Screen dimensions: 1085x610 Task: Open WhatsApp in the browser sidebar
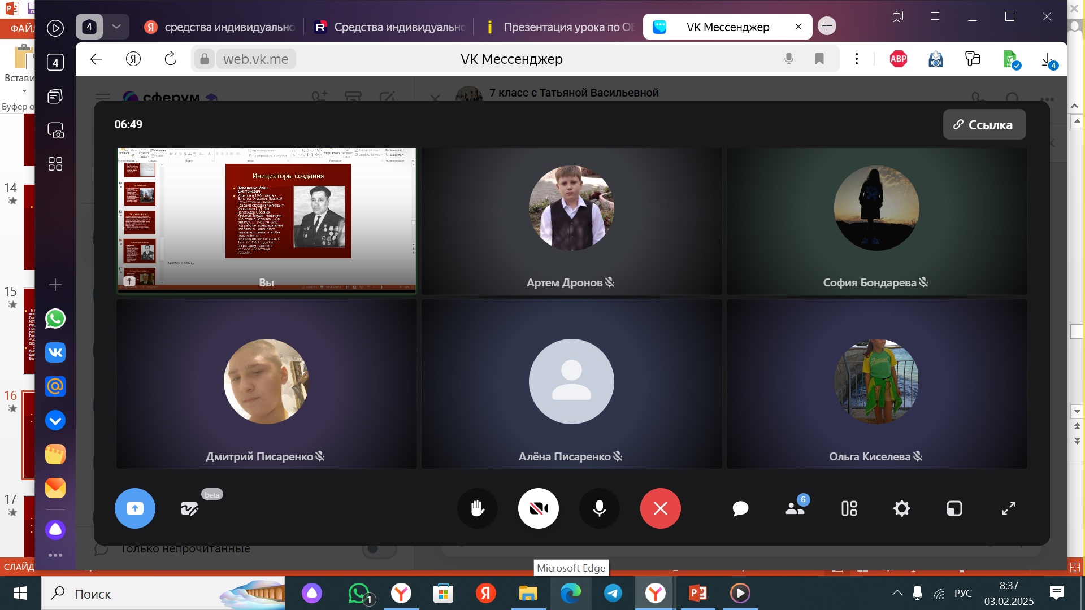(x=55, y=319)
